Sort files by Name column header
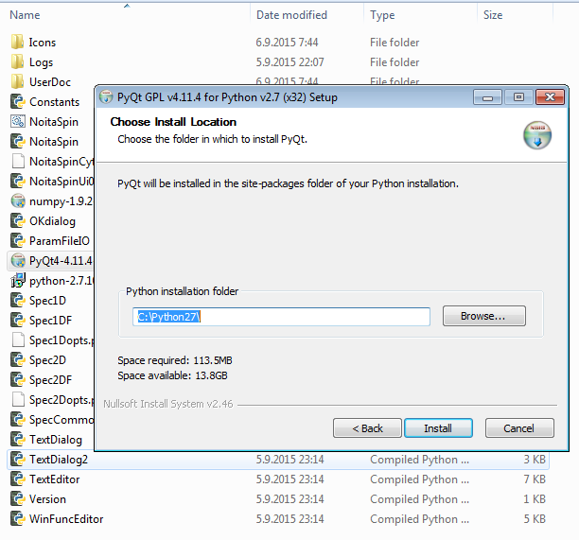 pyautogui.click(x=25, y=15)
